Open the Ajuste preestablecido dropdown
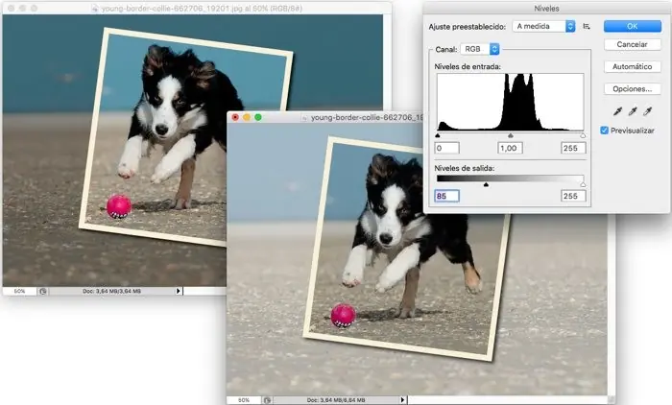Image resolution: width=672 pixels, height=405 pixels. click(544, 26)
